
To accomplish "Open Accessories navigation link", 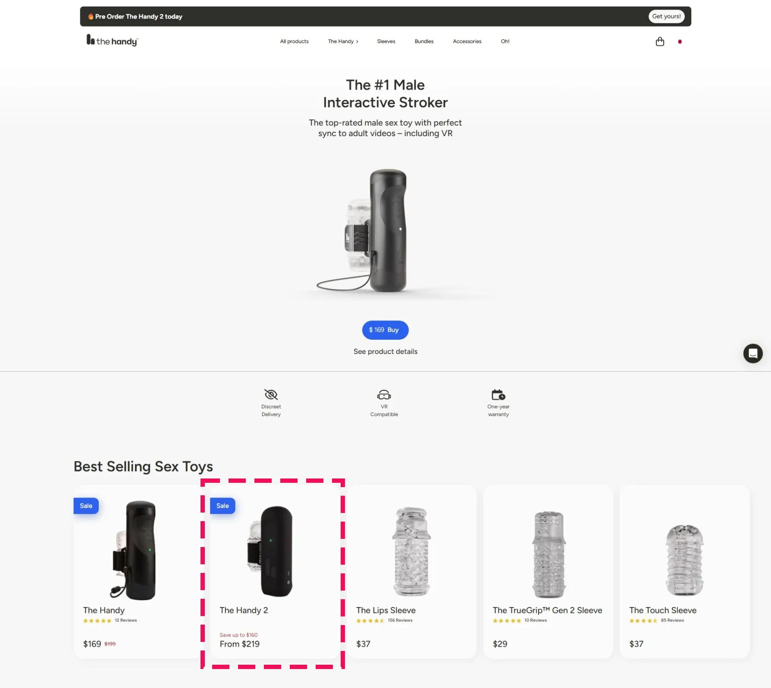I will point(467,41).
